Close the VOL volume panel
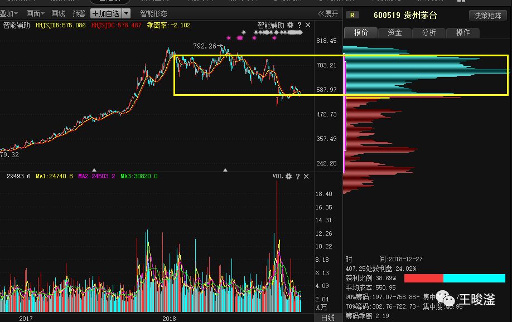Viewport: 512px width, 322px height. tap(306, 177)
